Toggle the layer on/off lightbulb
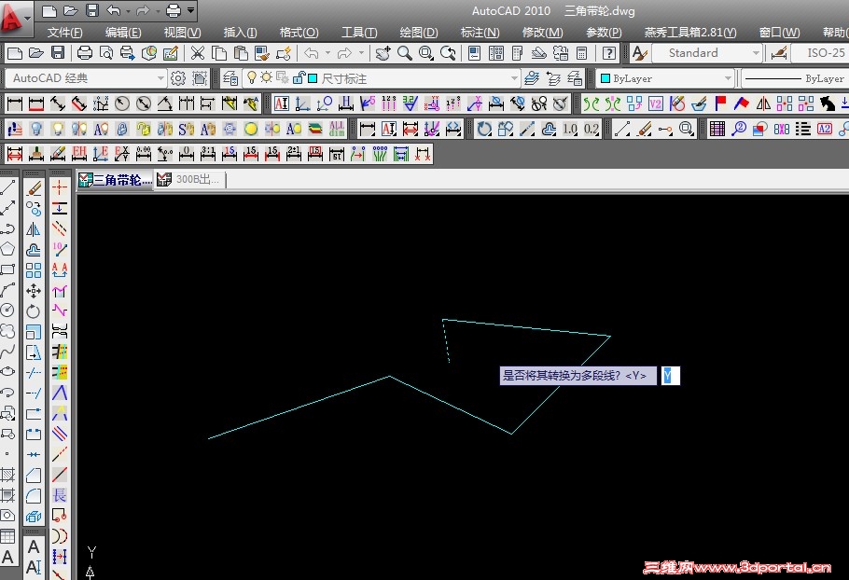This screenshot has height=580, width=849. pos(251,78)
